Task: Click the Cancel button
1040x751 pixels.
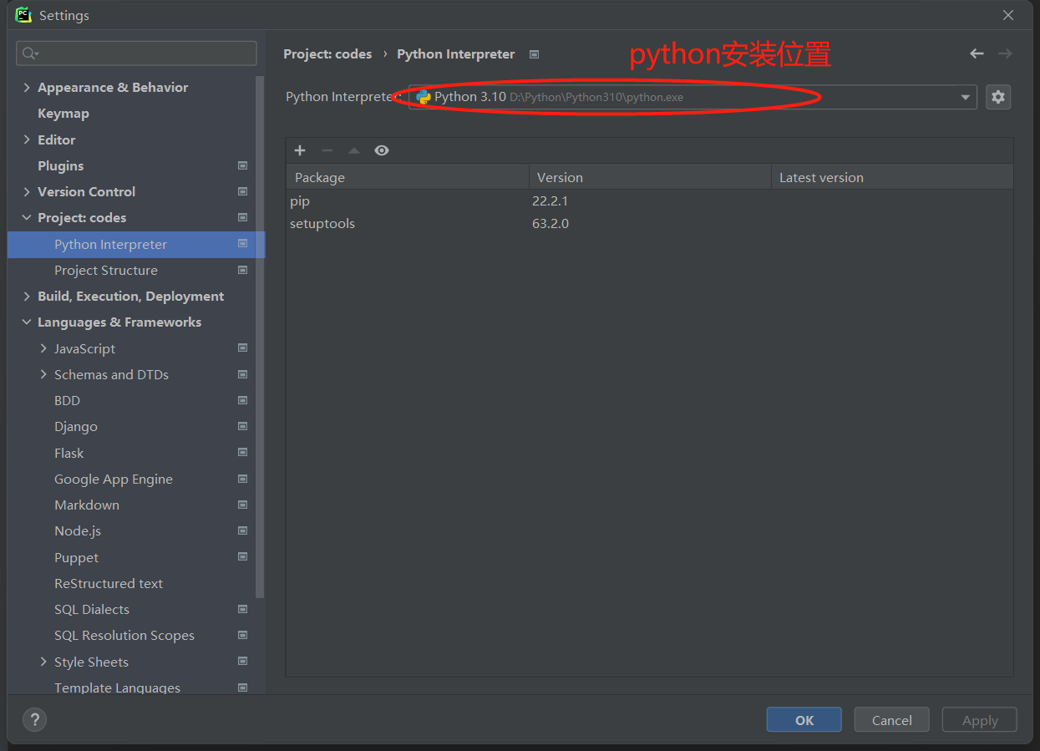Action: 892,720
